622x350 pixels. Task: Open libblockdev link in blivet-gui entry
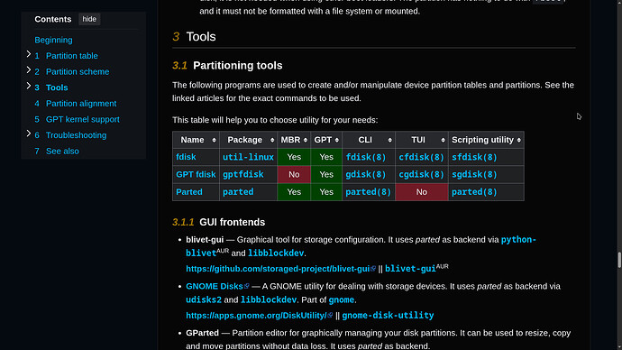pos(276,253)
